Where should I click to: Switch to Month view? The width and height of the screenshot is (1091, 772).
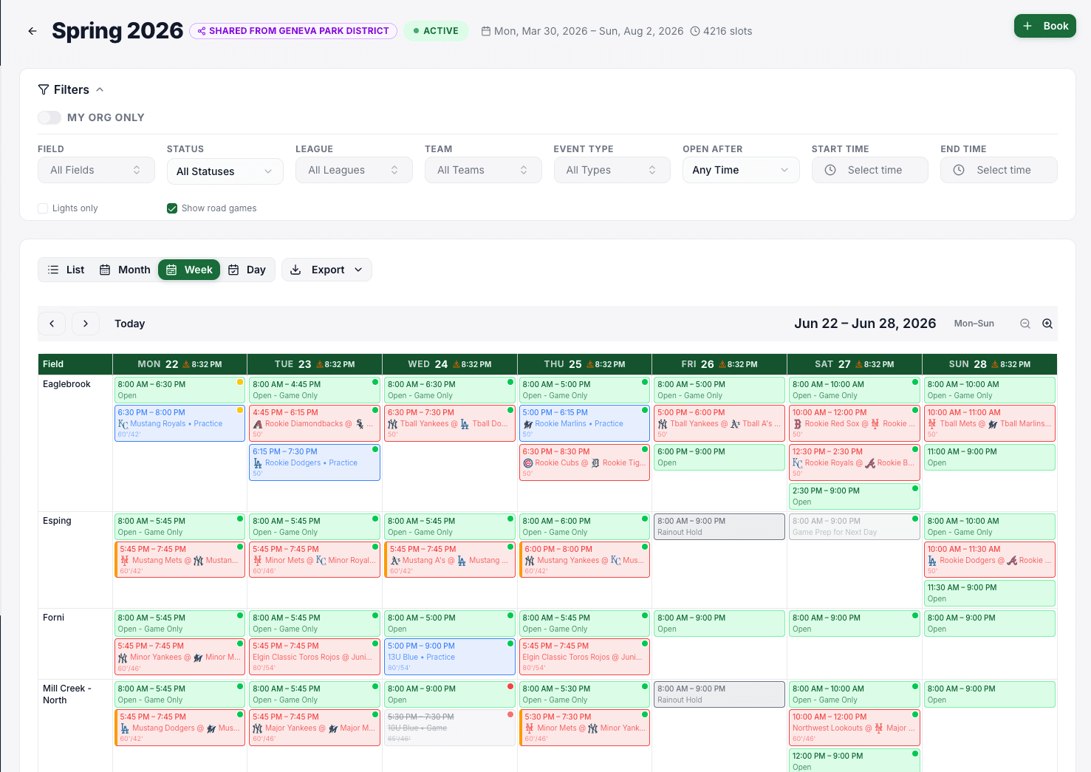coord(125,270)
